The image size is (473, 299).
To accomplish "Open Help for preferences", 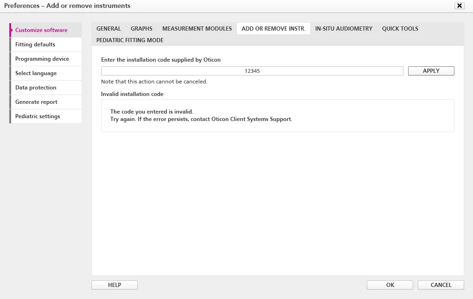I will (115, 285).
